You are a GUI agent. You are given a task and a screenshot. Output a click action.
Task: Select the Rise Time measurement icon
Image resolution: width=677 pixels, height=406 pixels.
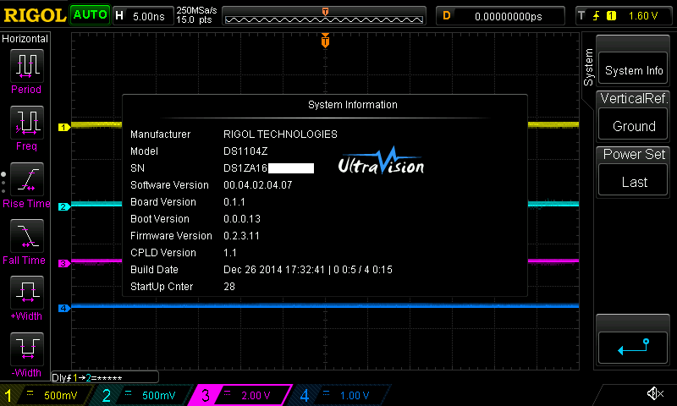(x=27, y=179)
